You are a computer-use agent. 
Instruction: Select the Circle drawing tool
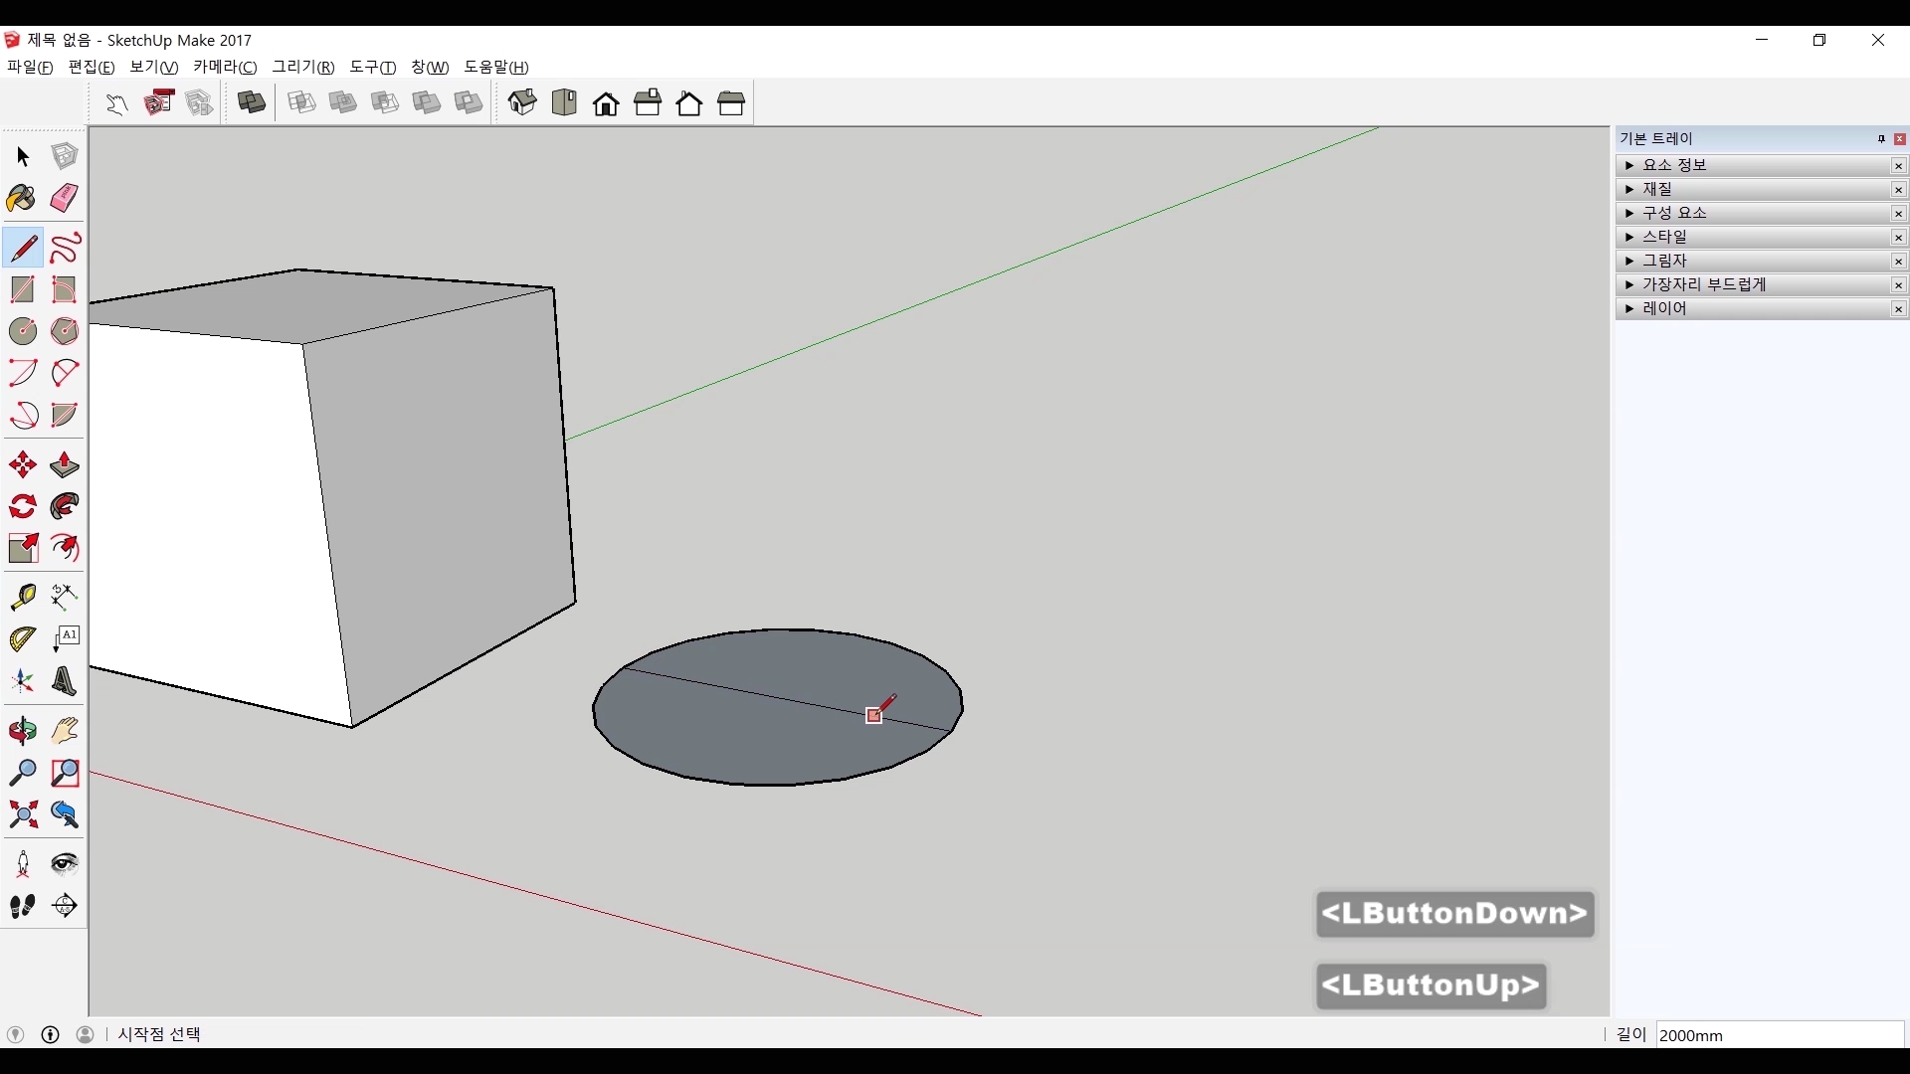(x=22, y=331)
